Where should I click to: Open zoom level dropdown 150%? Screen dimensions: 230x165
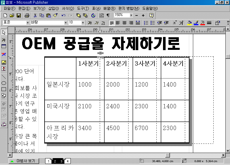click(131, 15)
